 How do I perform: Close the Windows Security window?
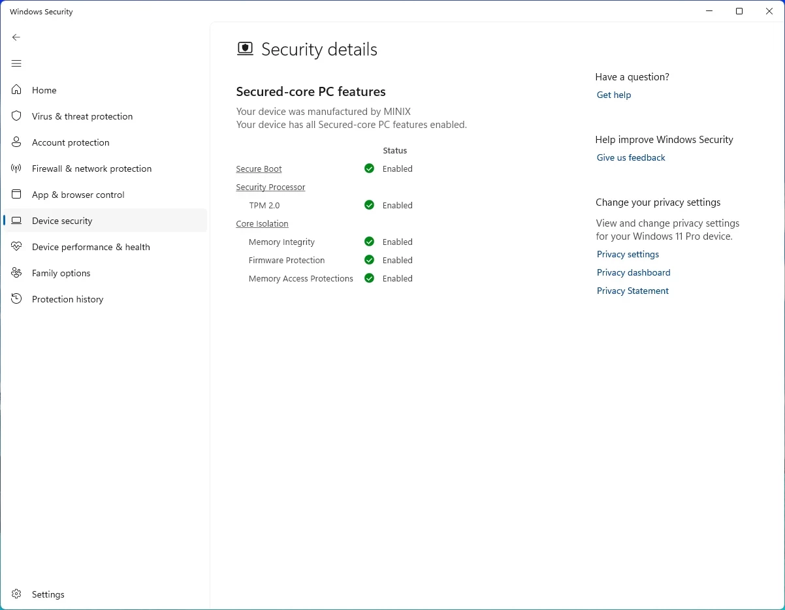point(769,11)
